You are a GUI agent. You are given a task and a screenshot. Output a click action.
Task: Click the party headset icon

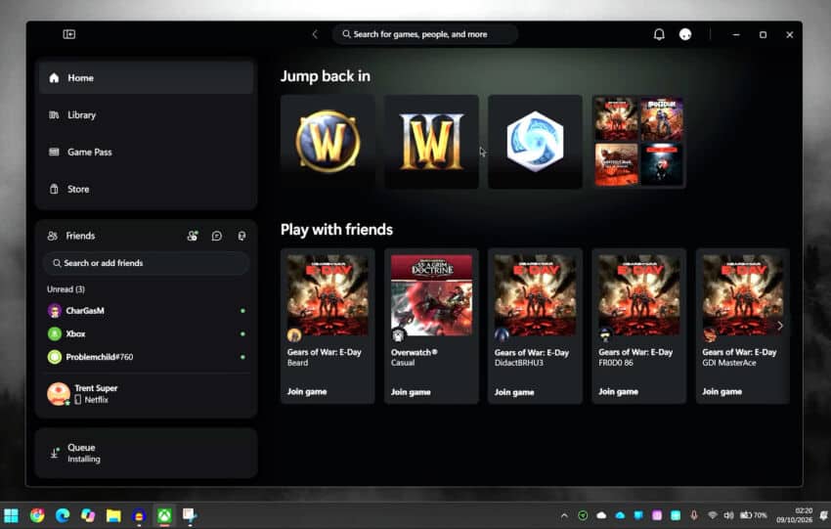tap(241, 236)
